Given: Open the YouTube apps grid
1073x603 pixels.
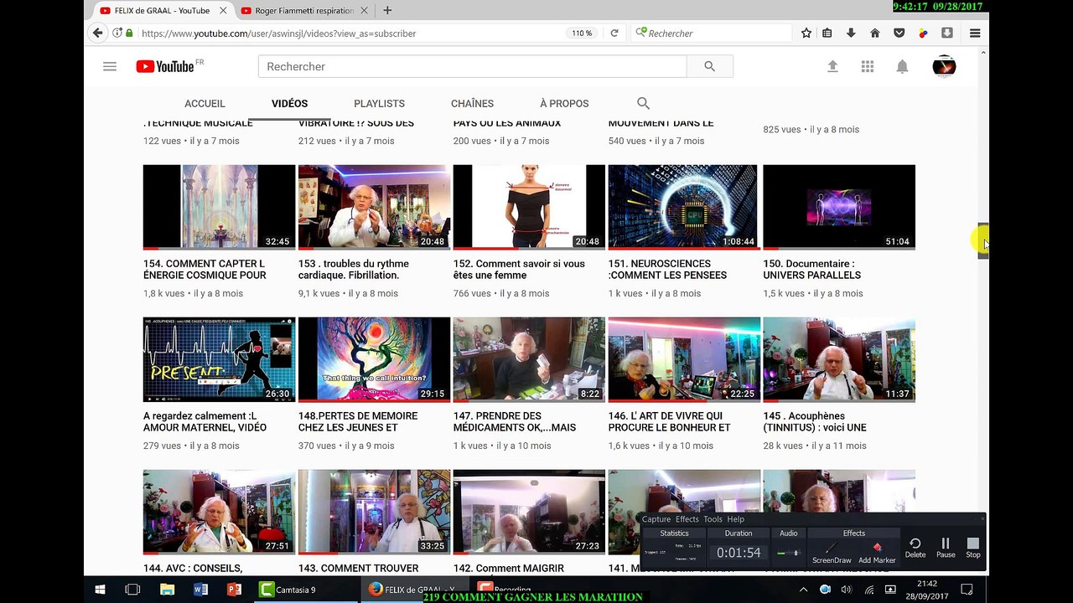Looking at the screenshot, I should [x=868, y=66].
